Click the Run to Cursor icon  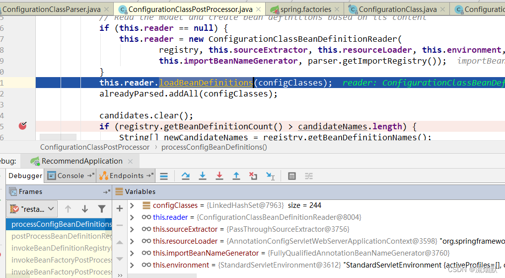coord(270,176)
